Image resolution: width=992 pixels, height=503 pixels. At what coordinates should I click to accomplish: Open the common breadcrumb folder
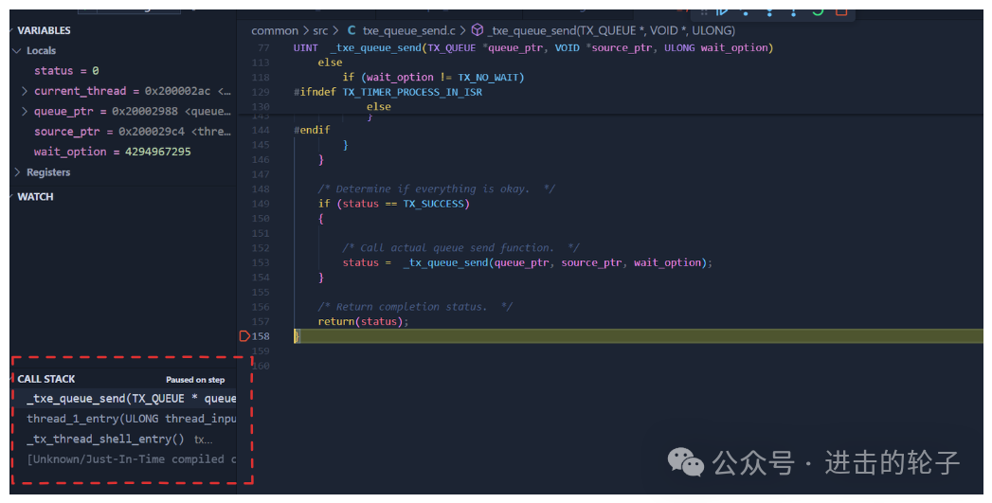pyautogui.click(x=275, y=30)
